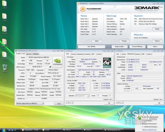Open the DX 9 desktop folder
This screenshot has height=132, width=165.
click(5, 4)
